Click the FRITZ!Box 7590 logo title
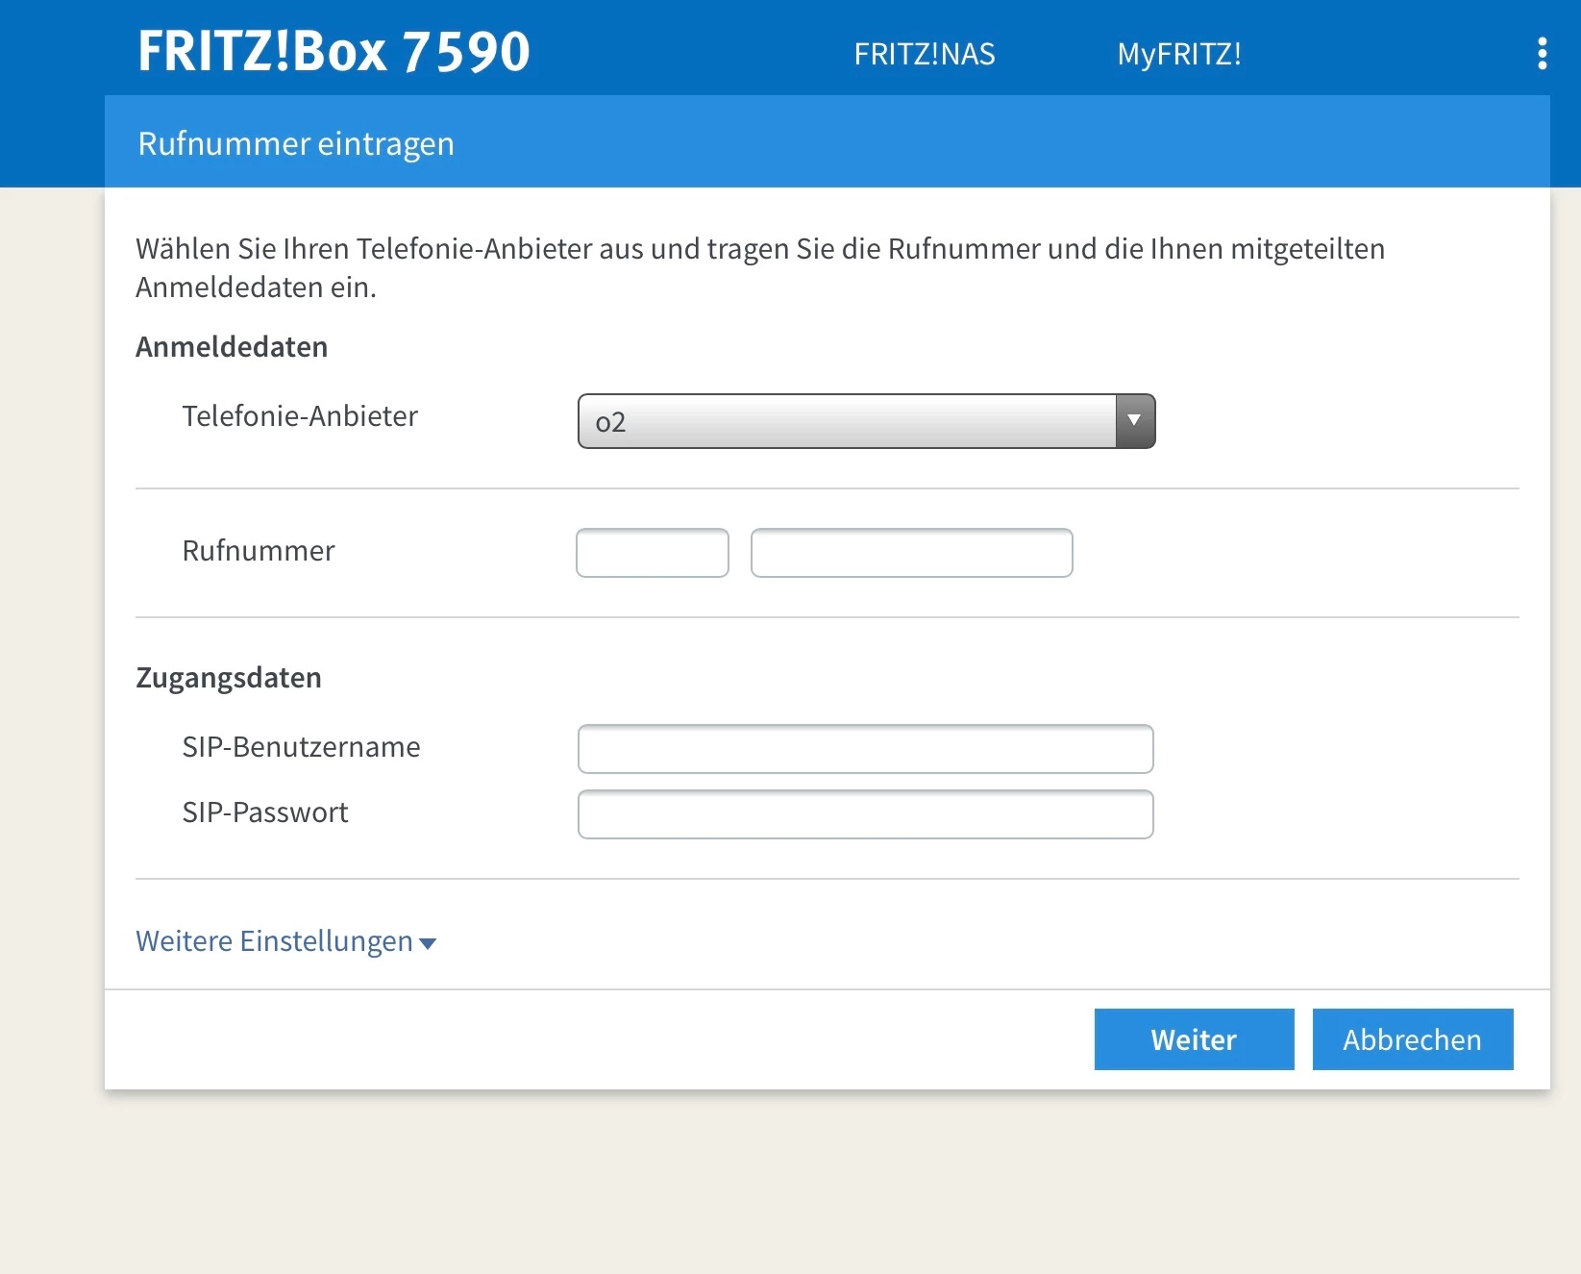This screenshot has width=1581, height=1274. pos(333,51)
